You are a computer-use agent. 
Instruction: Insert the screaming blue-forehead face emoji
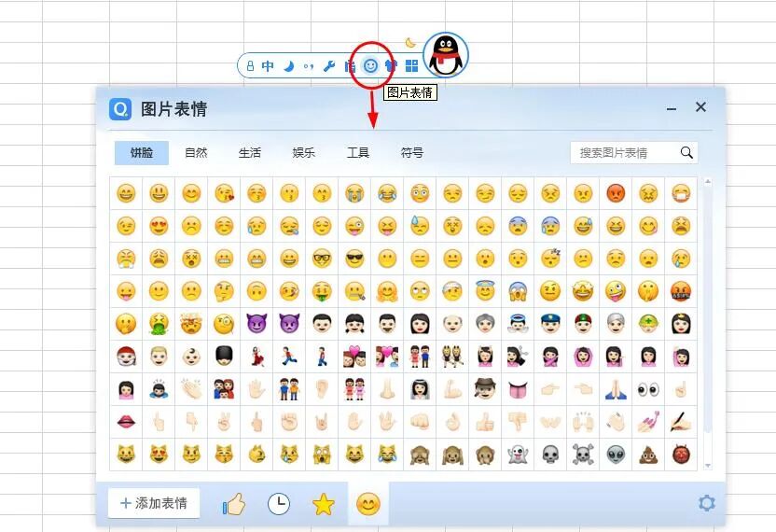pos(518,291)
